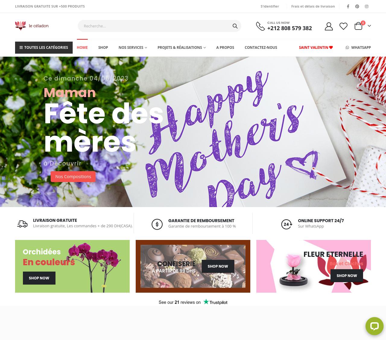Open the Pinterest social icon
The width and height of the screenshot is (386, 340).
tap(357, 6)
